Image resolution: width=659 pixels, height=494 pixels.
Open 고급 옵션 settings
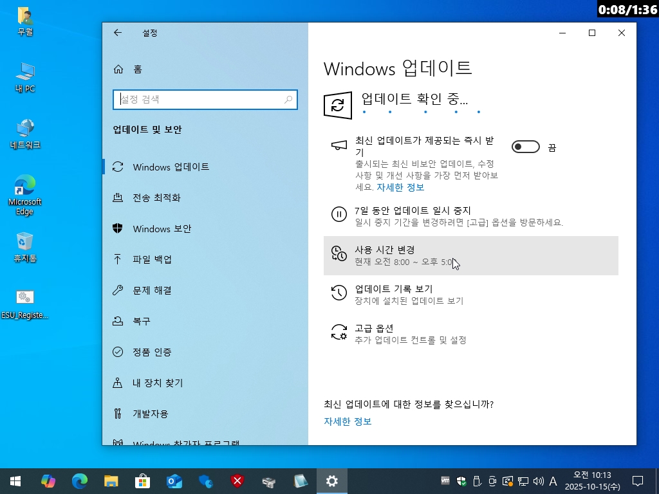point(470,334)
